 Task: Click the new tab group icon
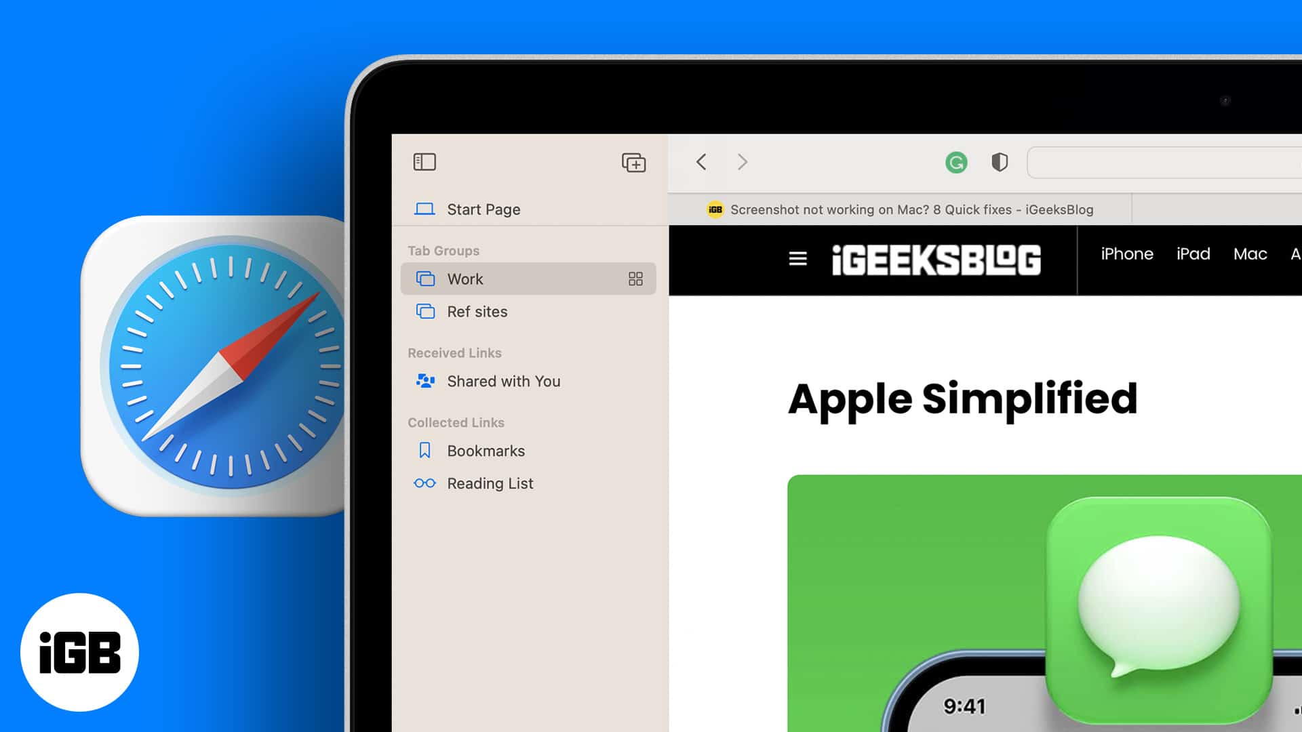(633, 162)
